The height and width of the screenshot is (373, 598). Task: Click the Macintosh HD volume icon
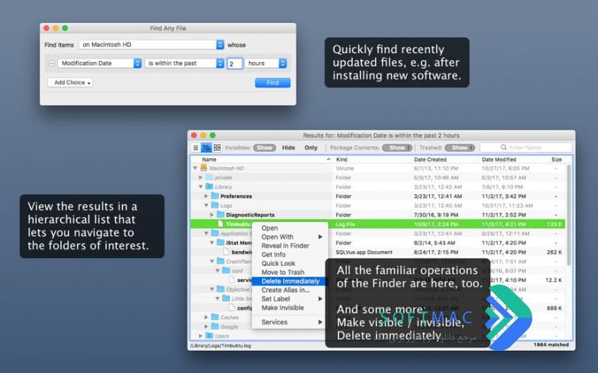click(203, 168)
